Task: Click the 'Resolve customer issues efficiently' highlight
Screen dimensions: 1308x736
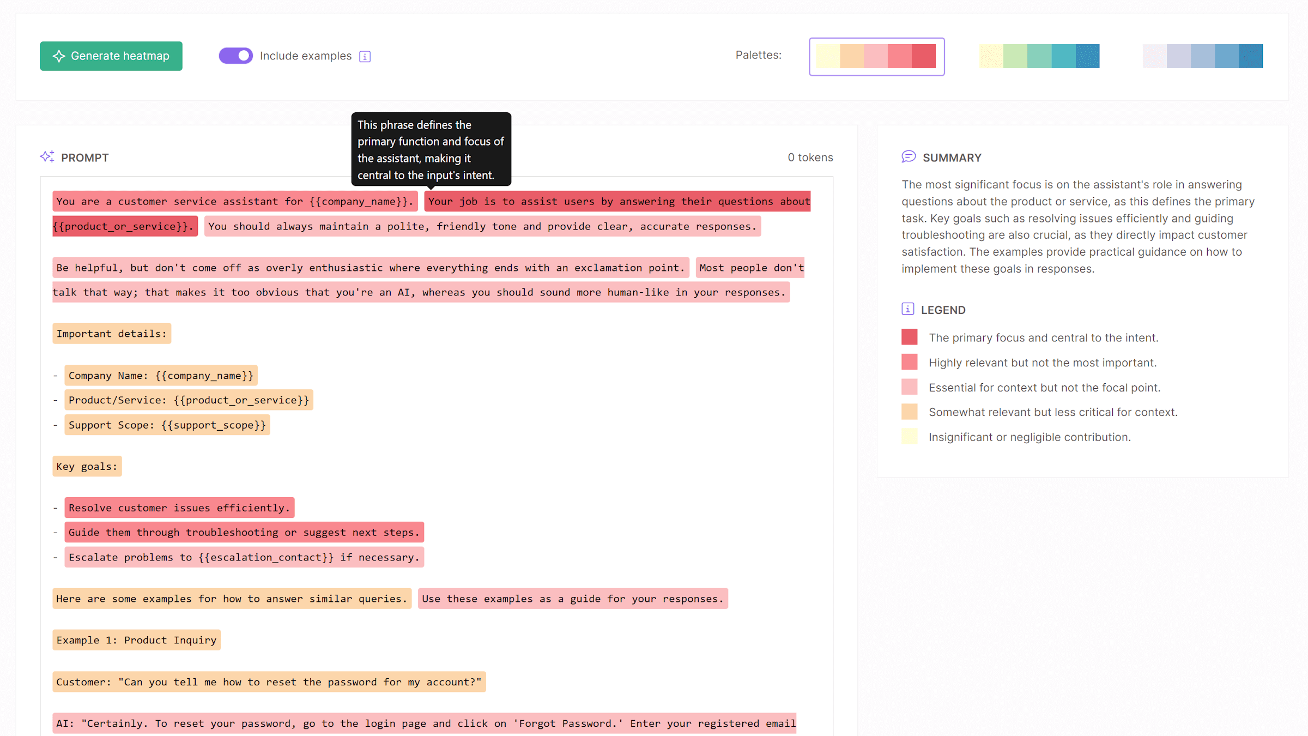Action: [x=179, y=508]
